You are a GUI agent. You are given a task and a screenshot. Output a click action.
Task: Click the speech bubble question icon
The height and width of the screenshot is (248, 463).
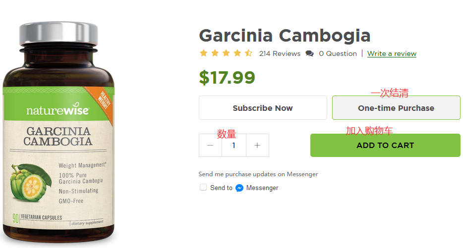[310, 53]
